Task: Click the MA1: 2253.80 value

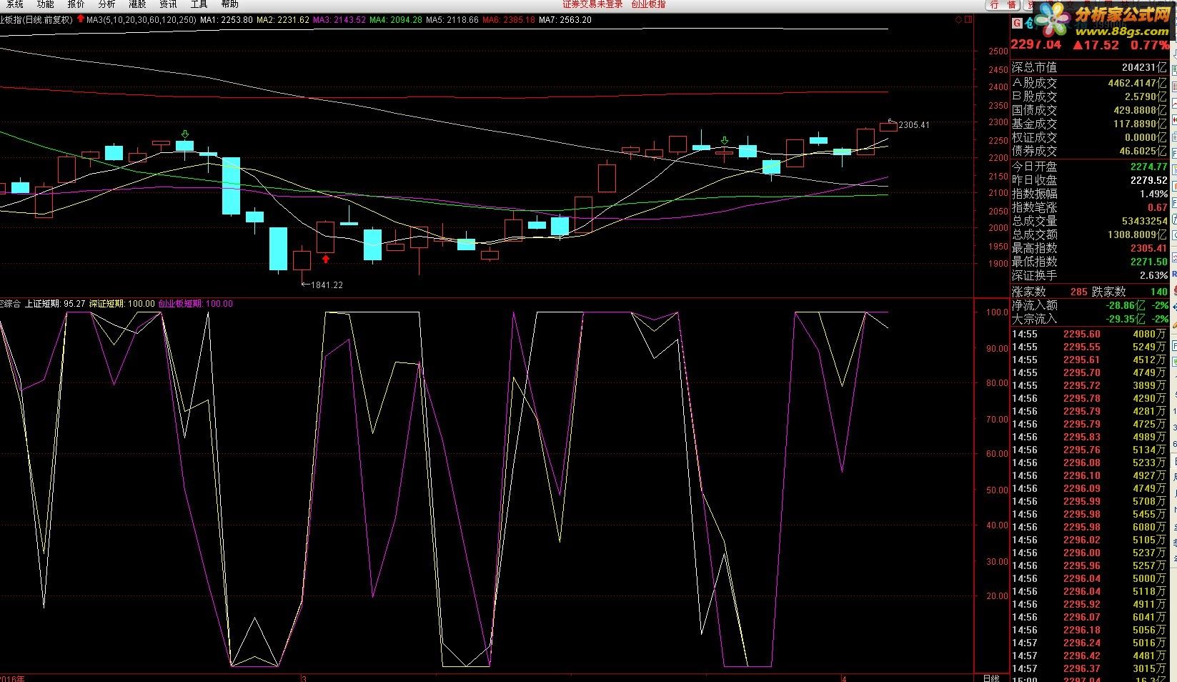Action: [226, 20]
